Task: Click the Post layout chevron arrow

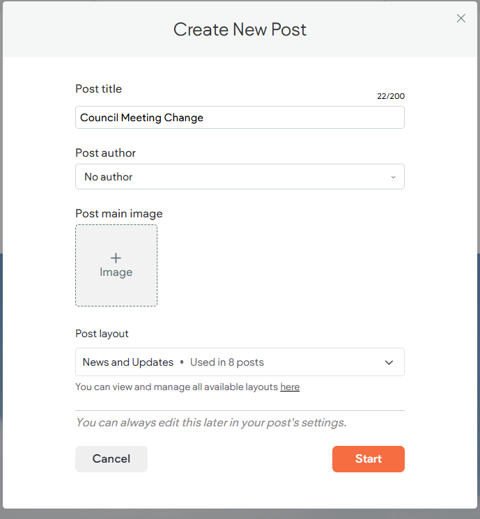Action: coord(389,362)
